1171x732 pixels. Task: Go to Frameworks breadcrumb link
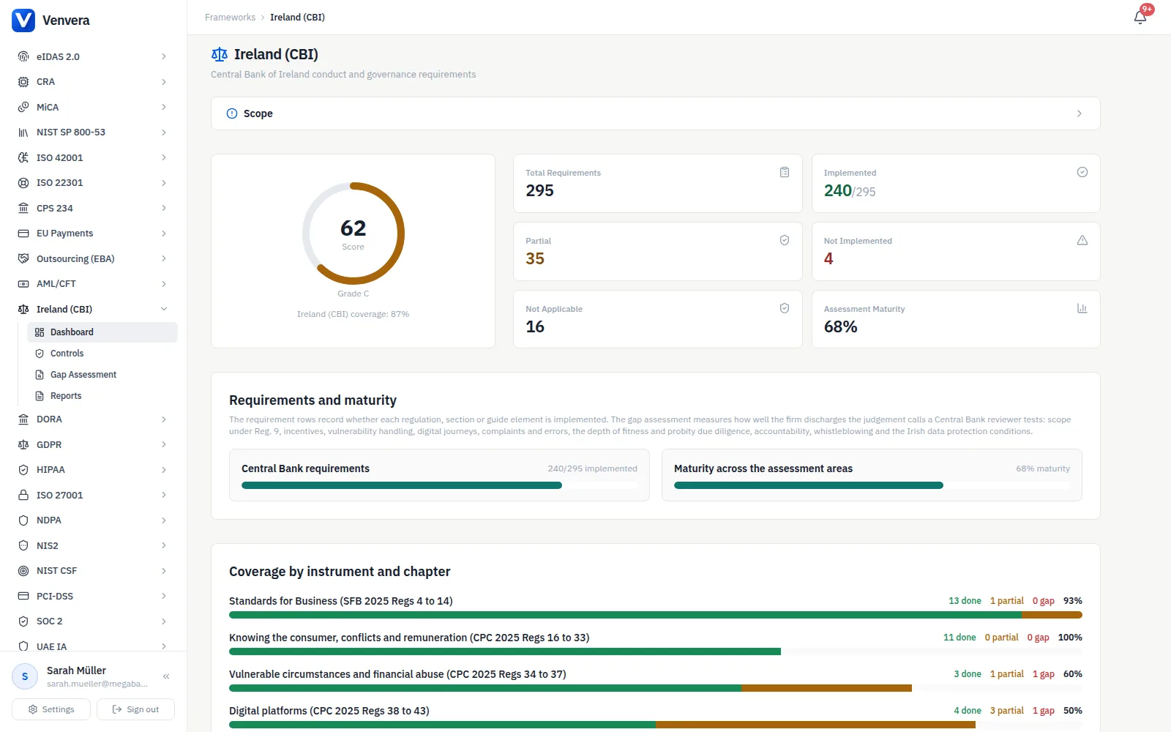pos(230,17)
